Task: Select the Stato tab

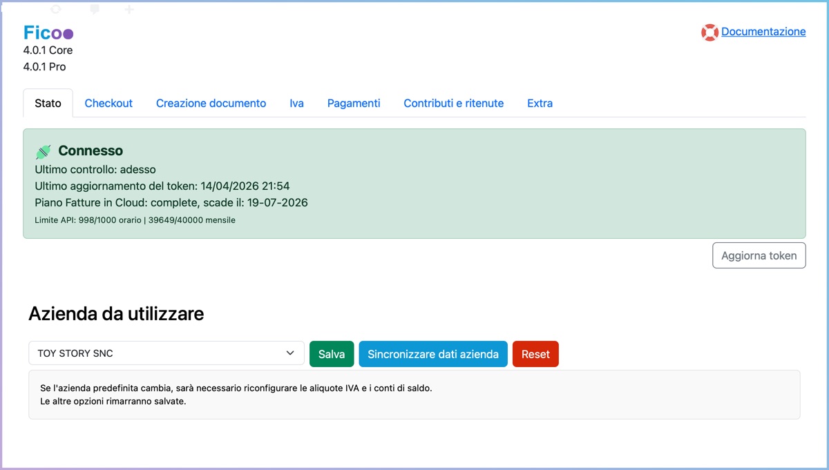Action: [x=48, y=104]
